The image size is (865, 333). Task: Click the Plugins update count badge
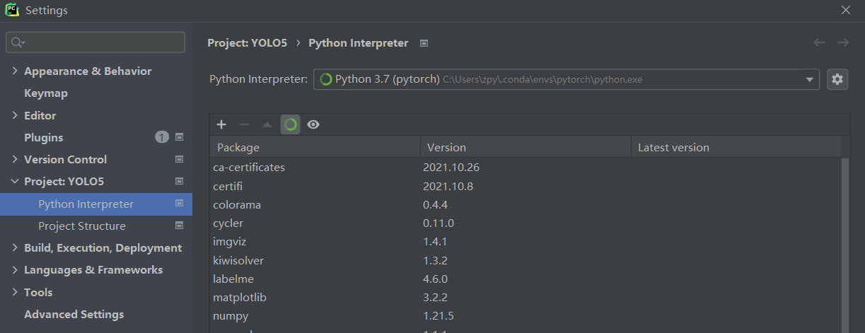[x=162, y=137]
